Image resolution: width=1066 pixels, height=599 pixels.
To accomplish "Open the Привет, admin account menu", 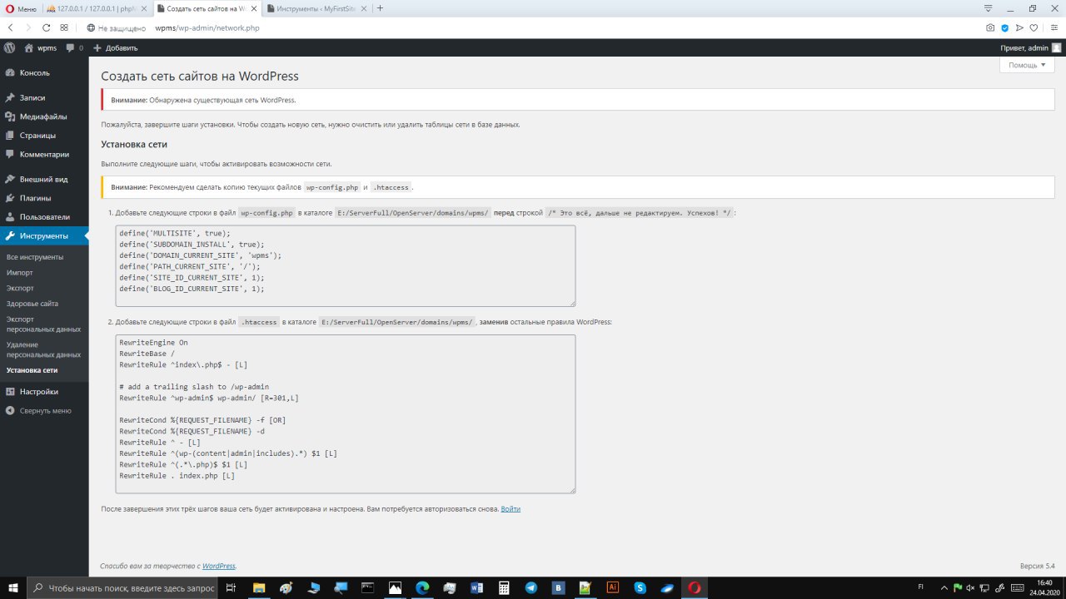I will point(1031,47).
